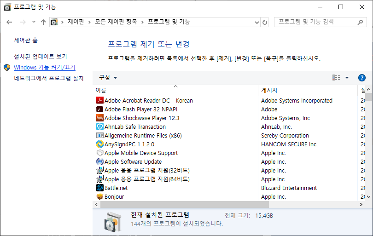Viewport: 373px width, 236px height.
Task: Go up one level with up arrow
Action: 43,22
